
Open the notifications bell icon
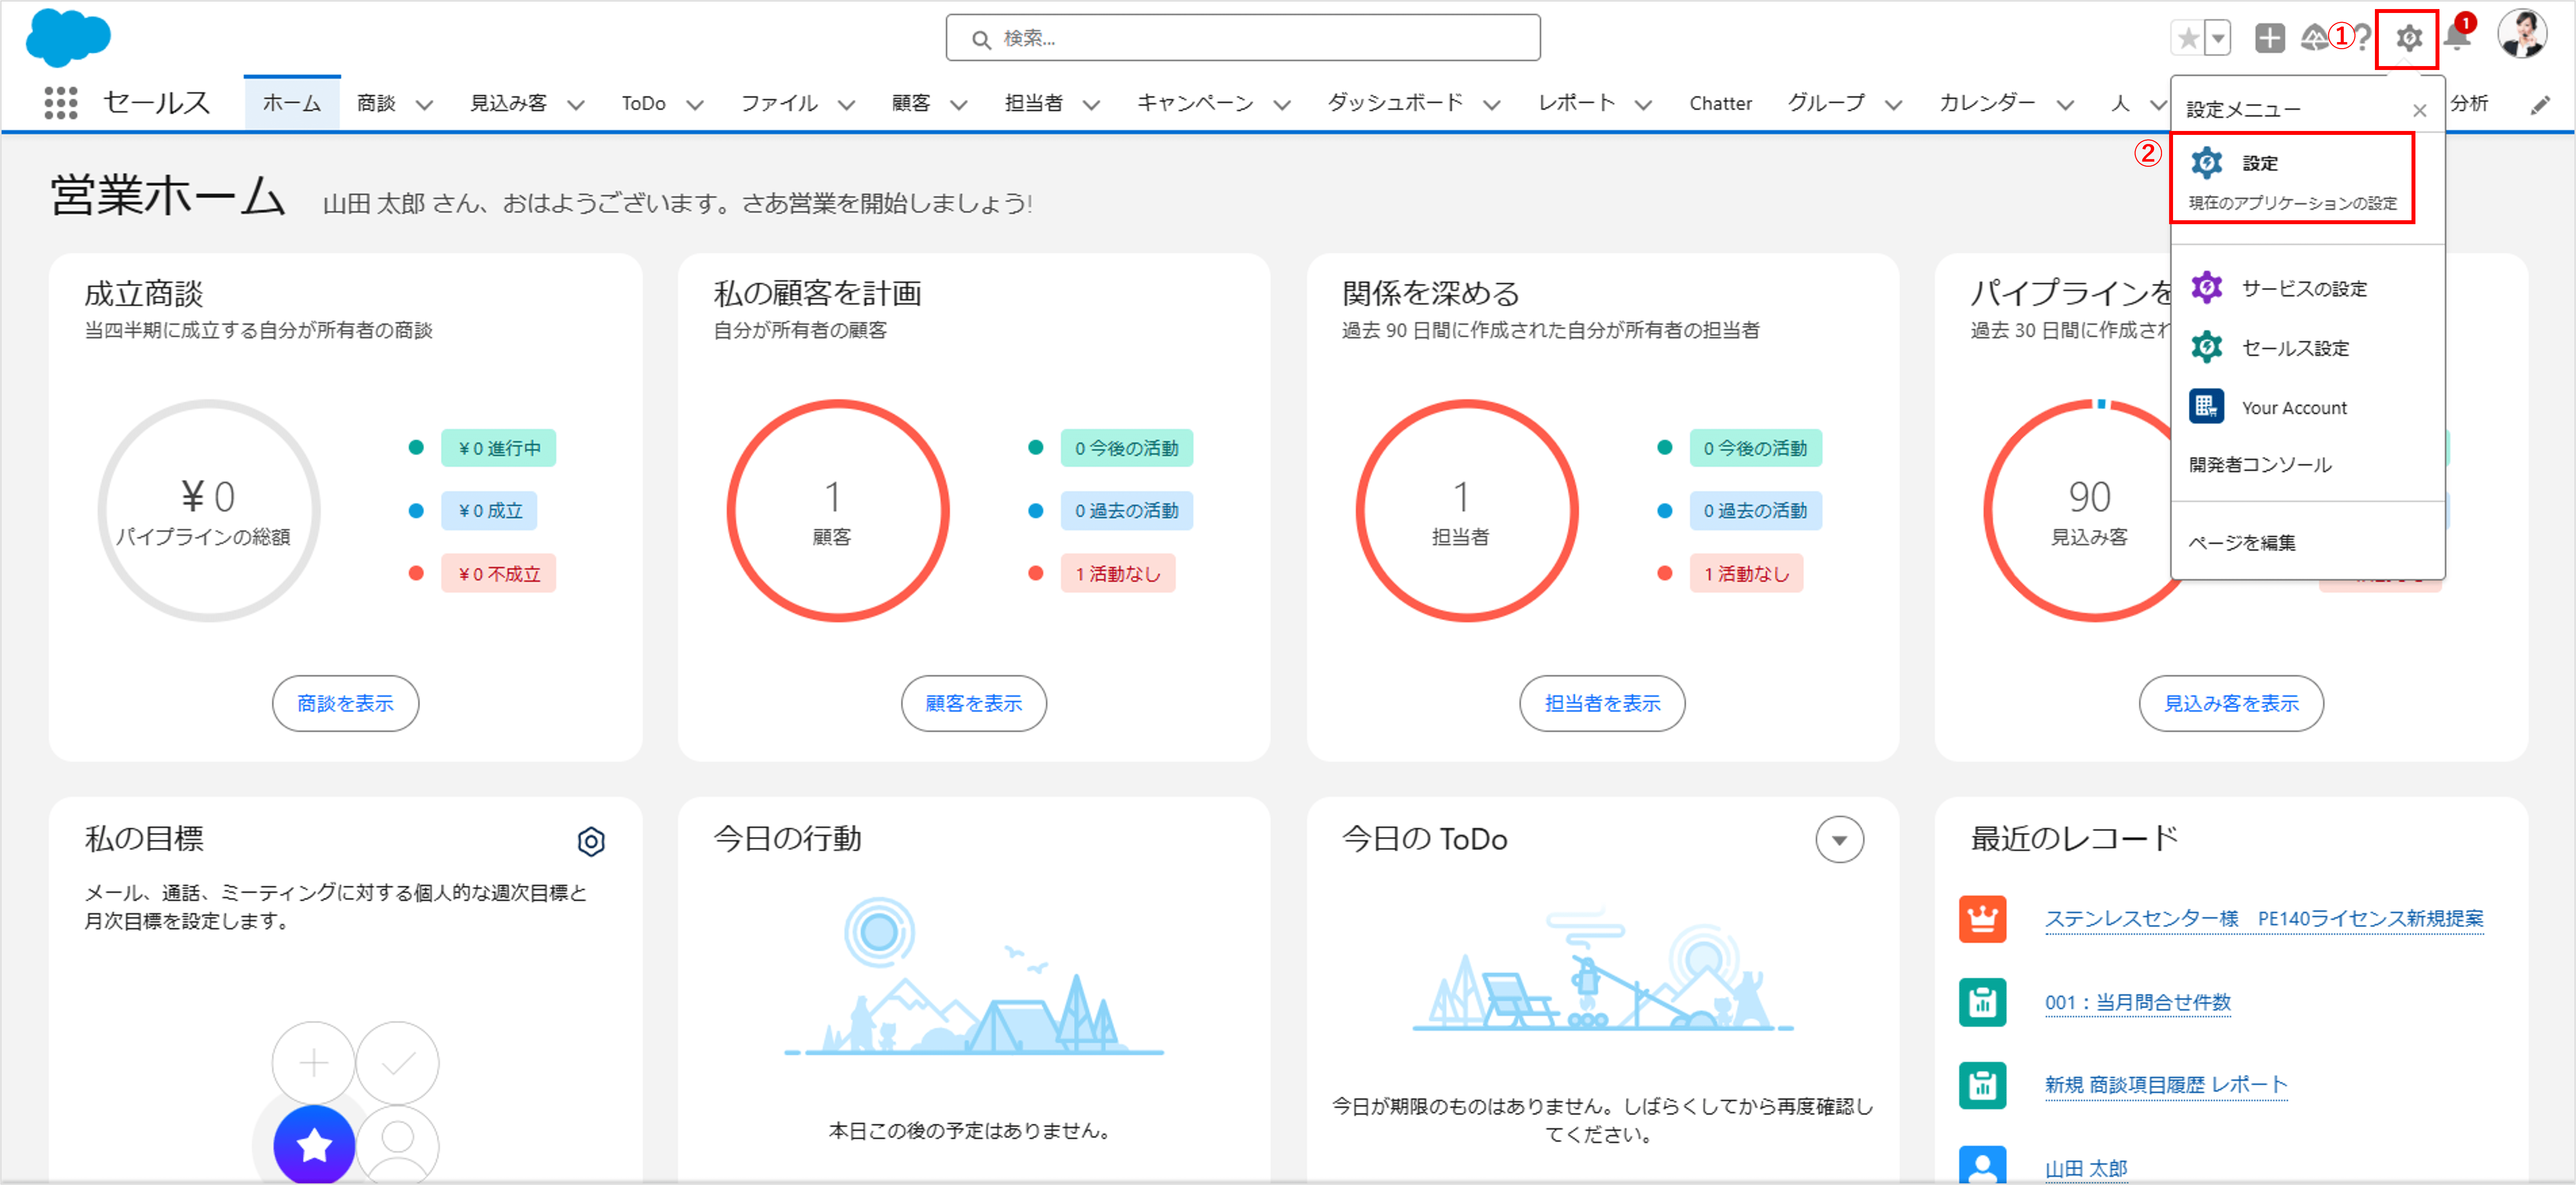[2457, 38]
